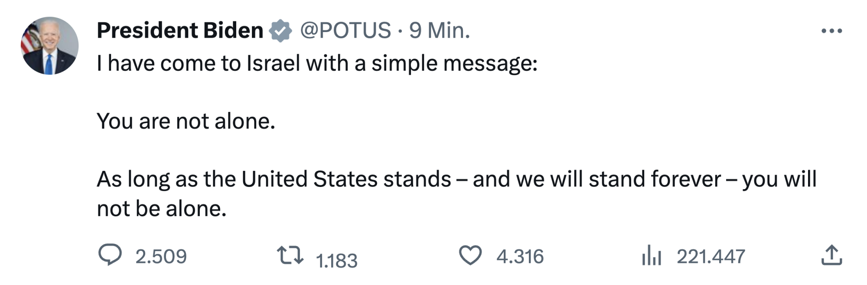Click the word 'Israel' in the tweet
Image resolution: width=867 pixels, height=285 pixels.
click(273, 63)
